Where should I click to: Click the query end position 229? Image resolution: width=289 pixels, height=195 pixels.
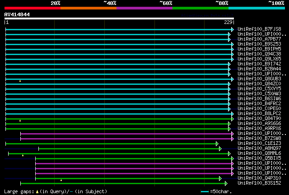(x=228, y=22)
